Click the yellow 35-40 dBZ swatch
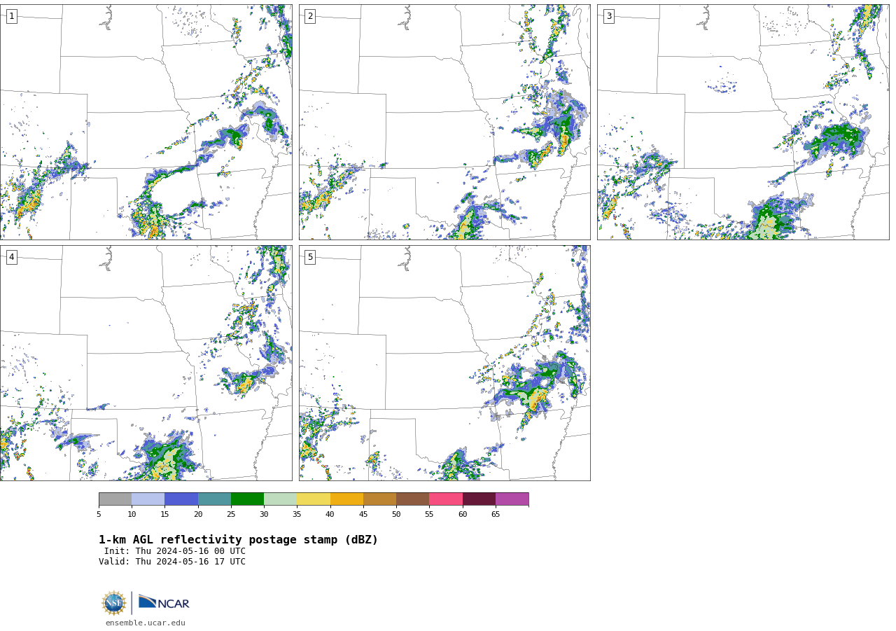896x631 pixels. point(314,499)
